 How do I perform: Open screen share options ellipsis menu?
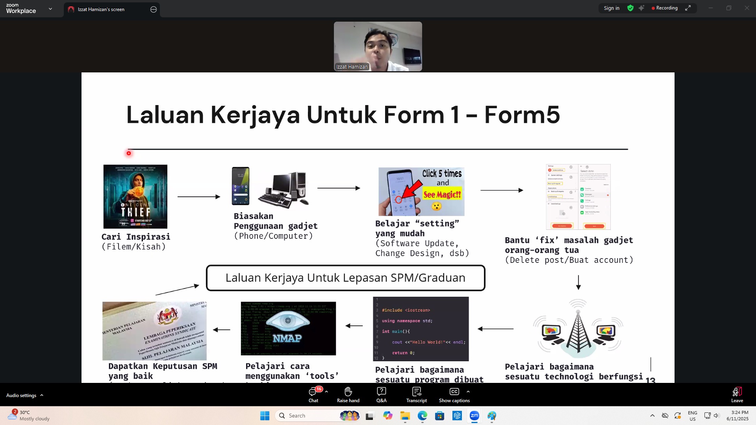tap(154, 9)
